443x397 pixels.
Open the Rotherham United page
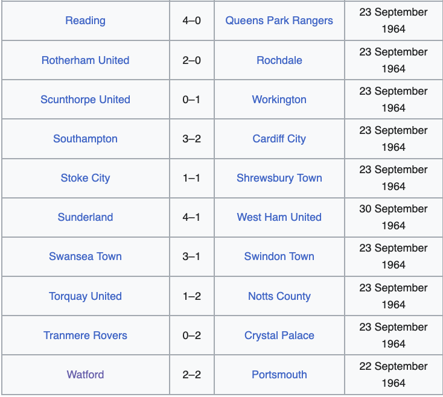point(85,60)
